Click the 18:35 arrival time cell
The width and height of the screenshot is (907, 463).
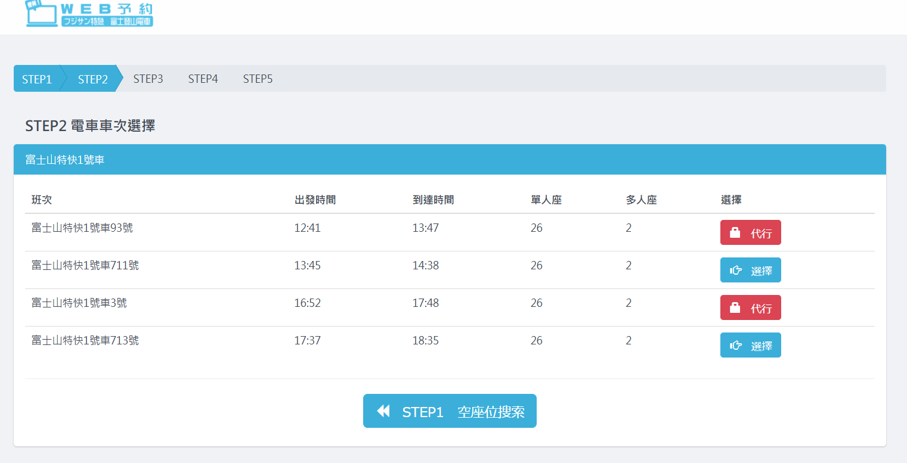[x=425, y=341]
